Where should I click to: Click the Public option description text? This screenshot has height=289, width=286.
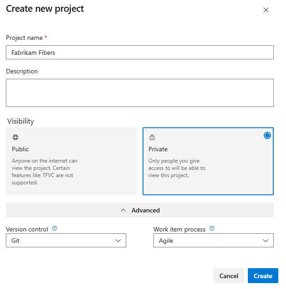click(44, 172)
